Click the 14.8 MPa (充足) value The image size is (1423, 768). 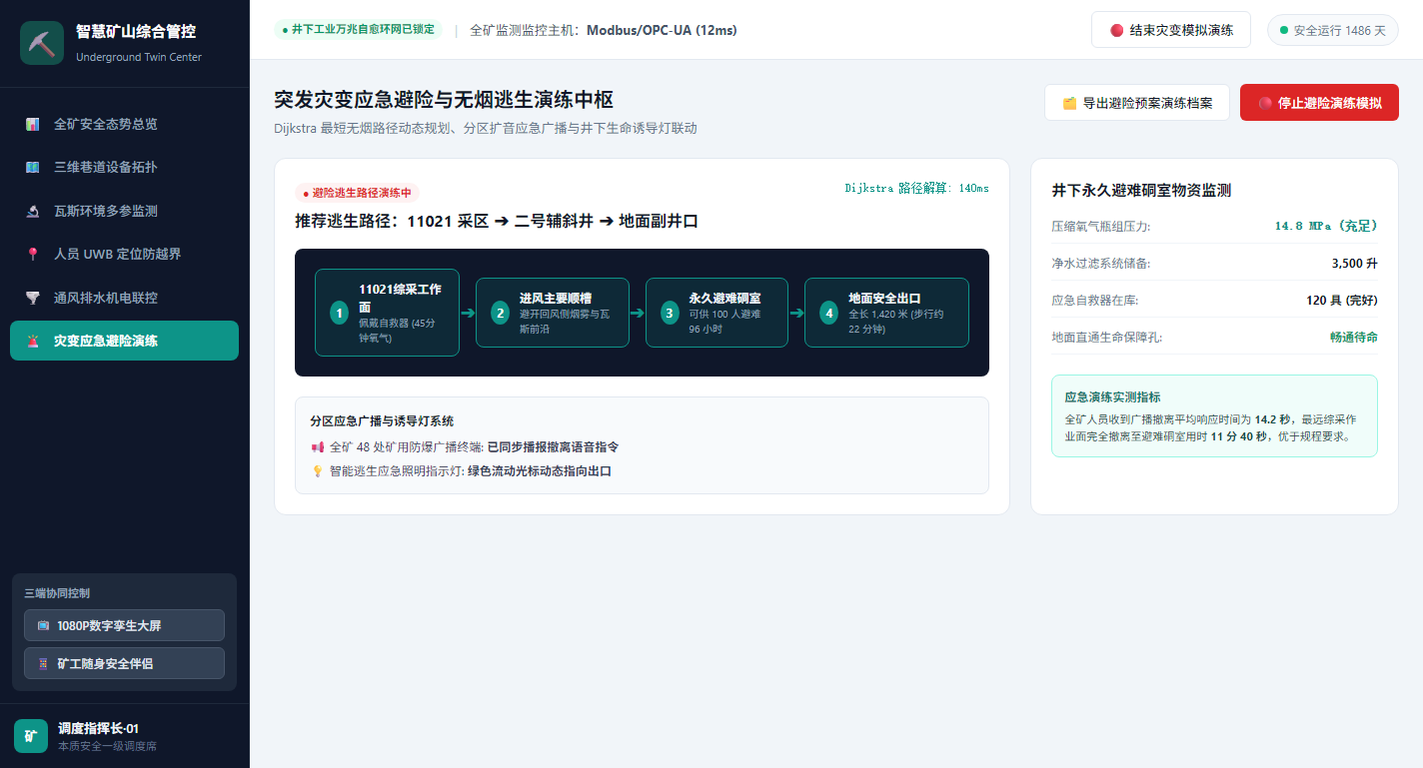(1326, 227)
